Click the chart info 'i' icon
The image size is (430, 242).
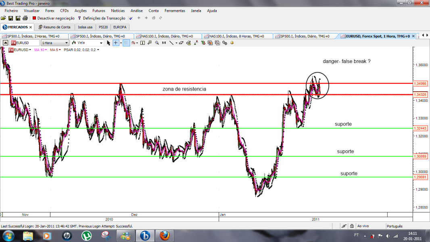pos(143,43)
